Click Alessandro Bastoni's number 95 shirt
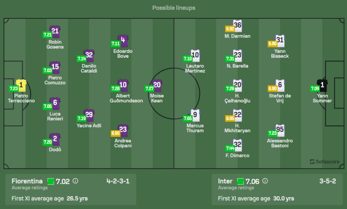Viewport: 347px width, 209px height. [x=280, y=130]
